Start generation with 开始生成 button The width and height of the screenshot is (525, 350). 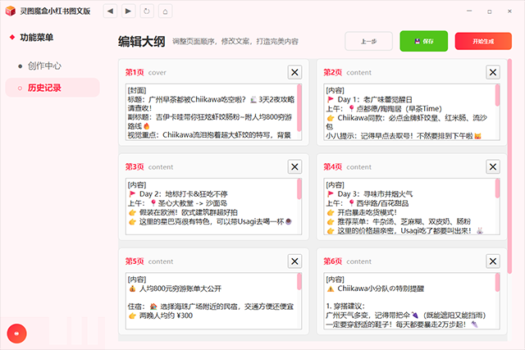pos(483,41)
